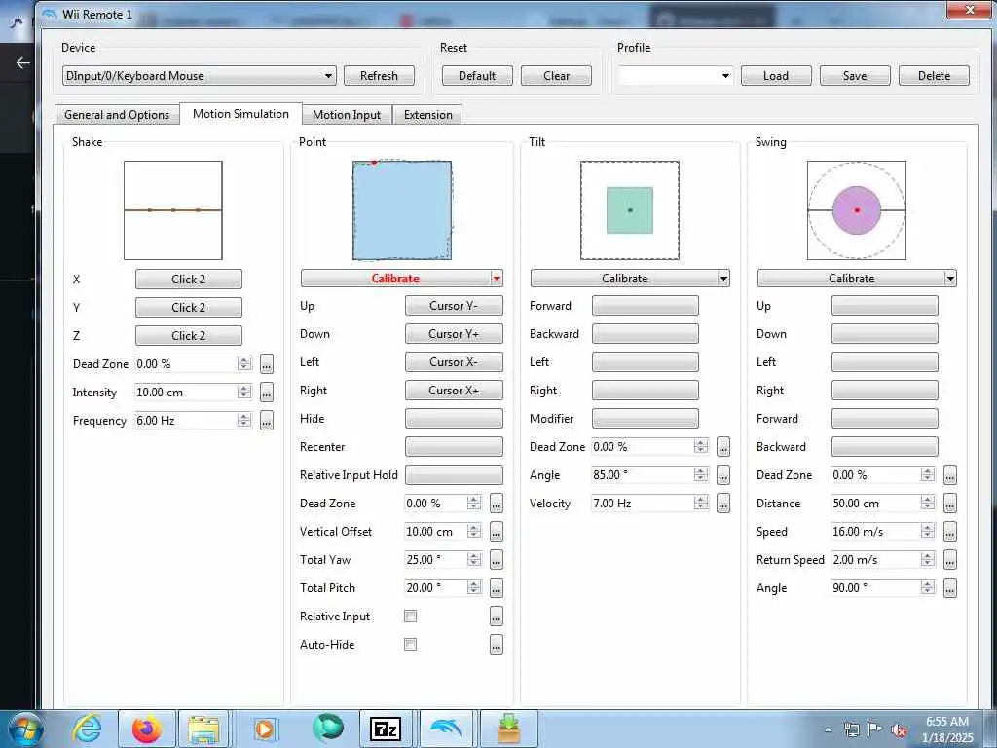Screen dimensions: 997x748
Task: Save the current profile
Action: (855, 76)
